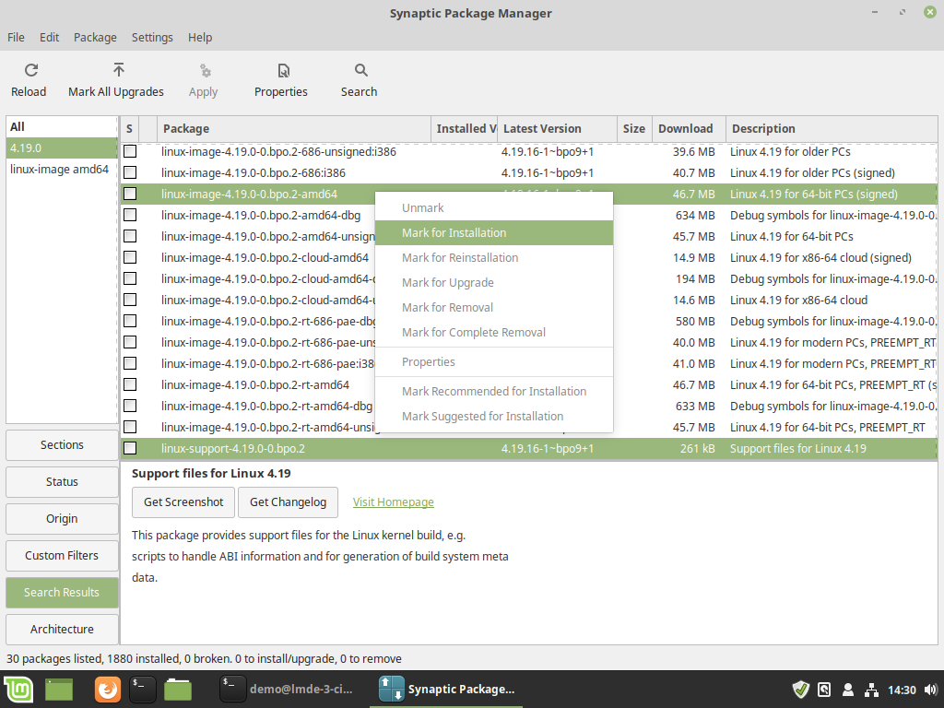Image resolution: width=944 pixels, height=708 pixels.
Task: Open the Settings menu
Action: coord(152,37)
